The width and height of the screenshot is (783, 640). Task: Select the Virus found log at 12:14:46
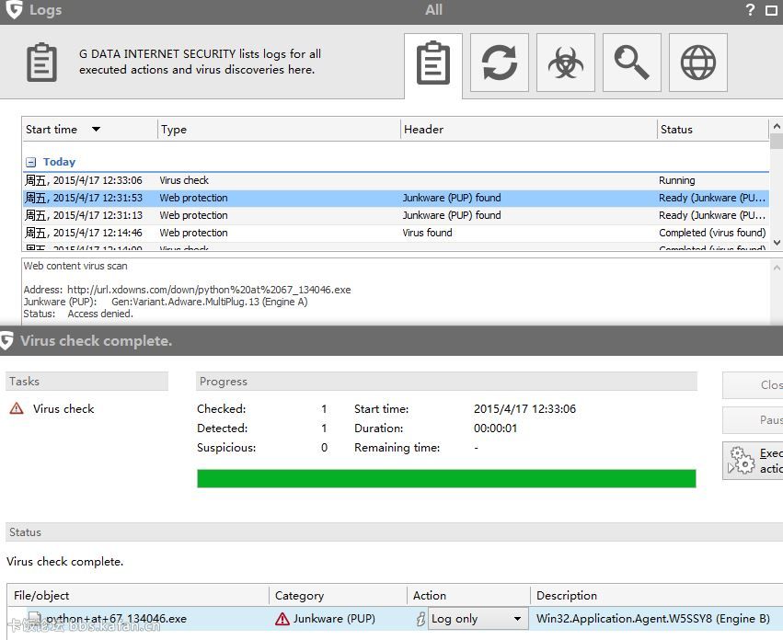396,234
